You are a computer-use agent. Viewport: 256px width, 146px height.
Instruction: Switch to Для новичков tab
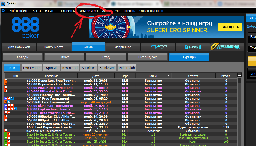[19, 47]
